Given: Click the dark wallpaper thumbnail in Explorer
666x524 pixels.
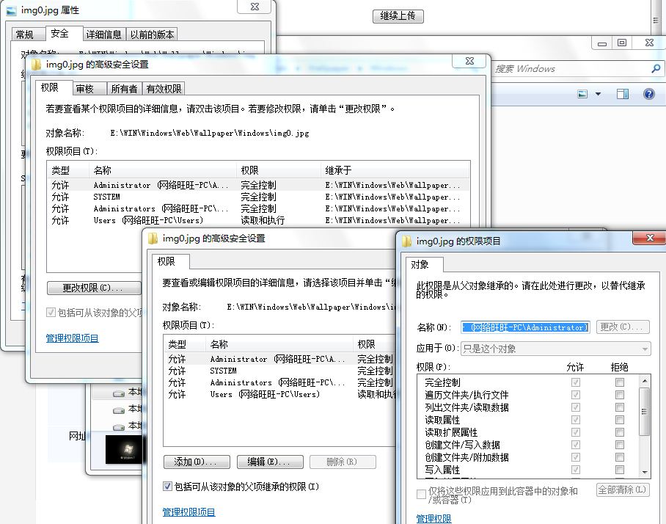Looking at the screenshot, I should pos(124,449).
